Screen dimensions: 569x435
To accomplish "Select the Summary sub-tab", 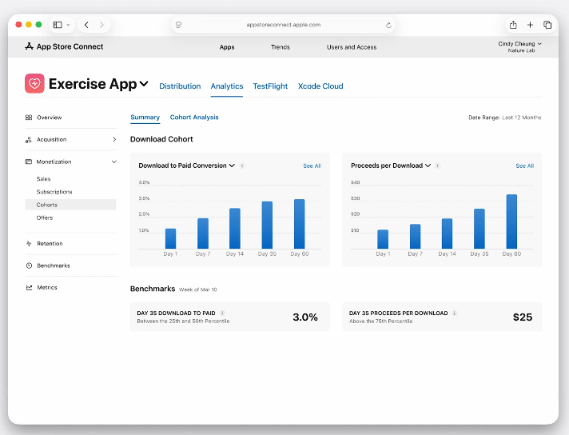I will (145, 118).
